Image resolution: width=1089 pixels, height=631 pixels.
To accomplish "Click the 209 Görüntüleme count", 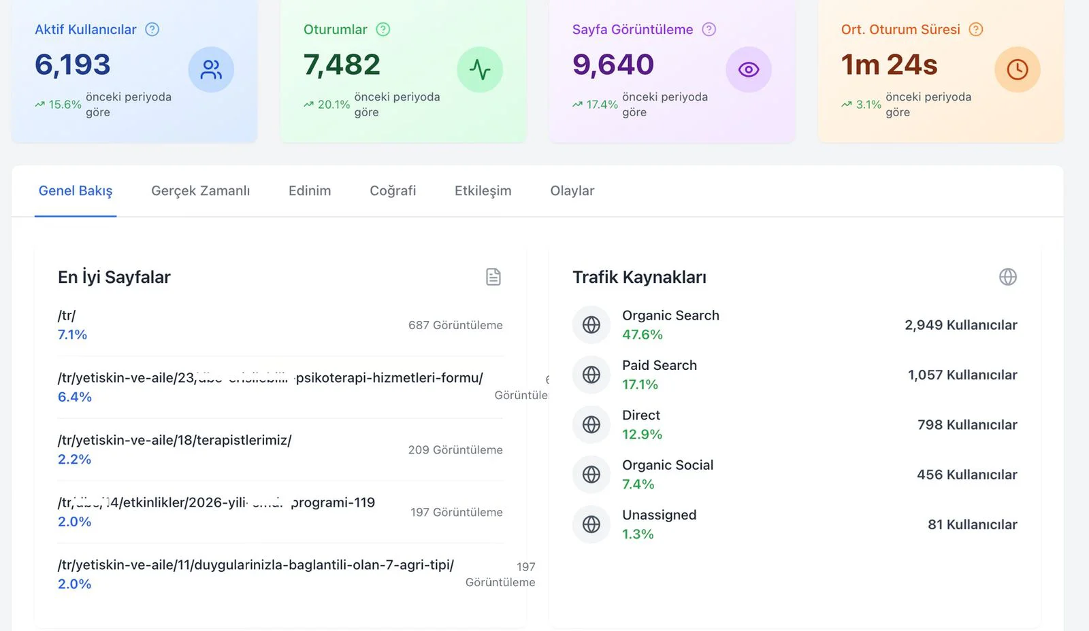I will pos(455,450).
